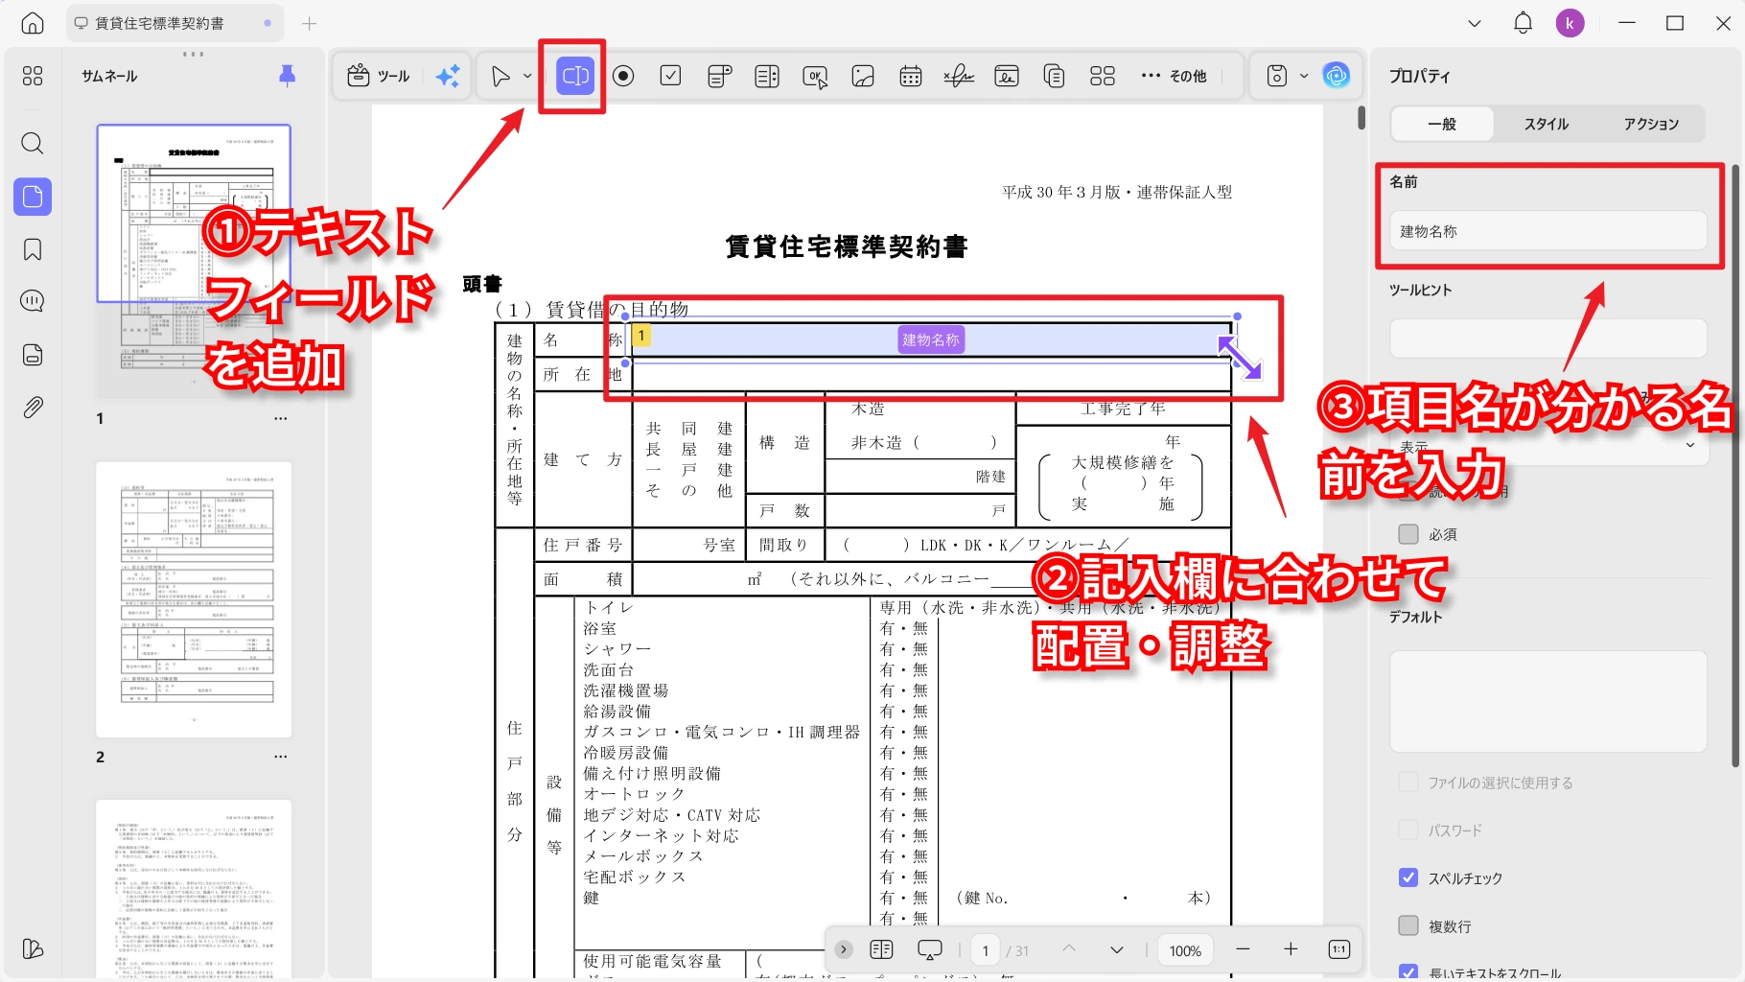Select the image field form tool
The image size is (1745, 982).
(863, 76)
